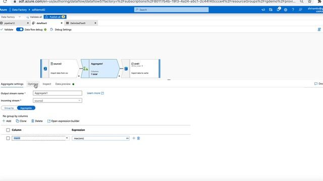The height and width of the screenshot is (181, 323).
Task: Open the directory switcher icon
Action: coord(271,10)
